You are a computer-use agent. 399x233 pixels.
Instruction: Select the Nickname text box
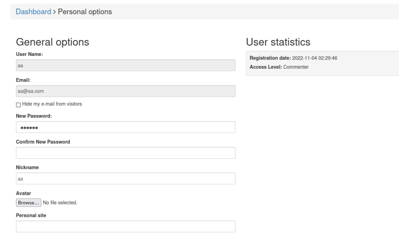point(125,179)
